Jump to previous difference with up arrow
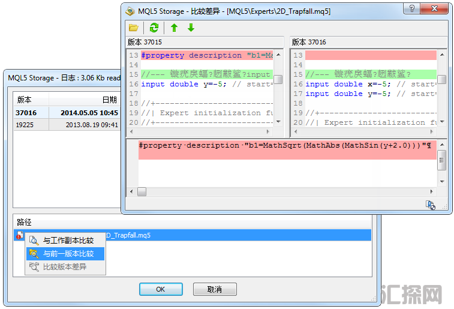Viewport: 454px width, 309px height. [174, 28]
